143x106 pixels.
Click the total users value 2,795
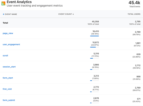[x=137, y=21]
